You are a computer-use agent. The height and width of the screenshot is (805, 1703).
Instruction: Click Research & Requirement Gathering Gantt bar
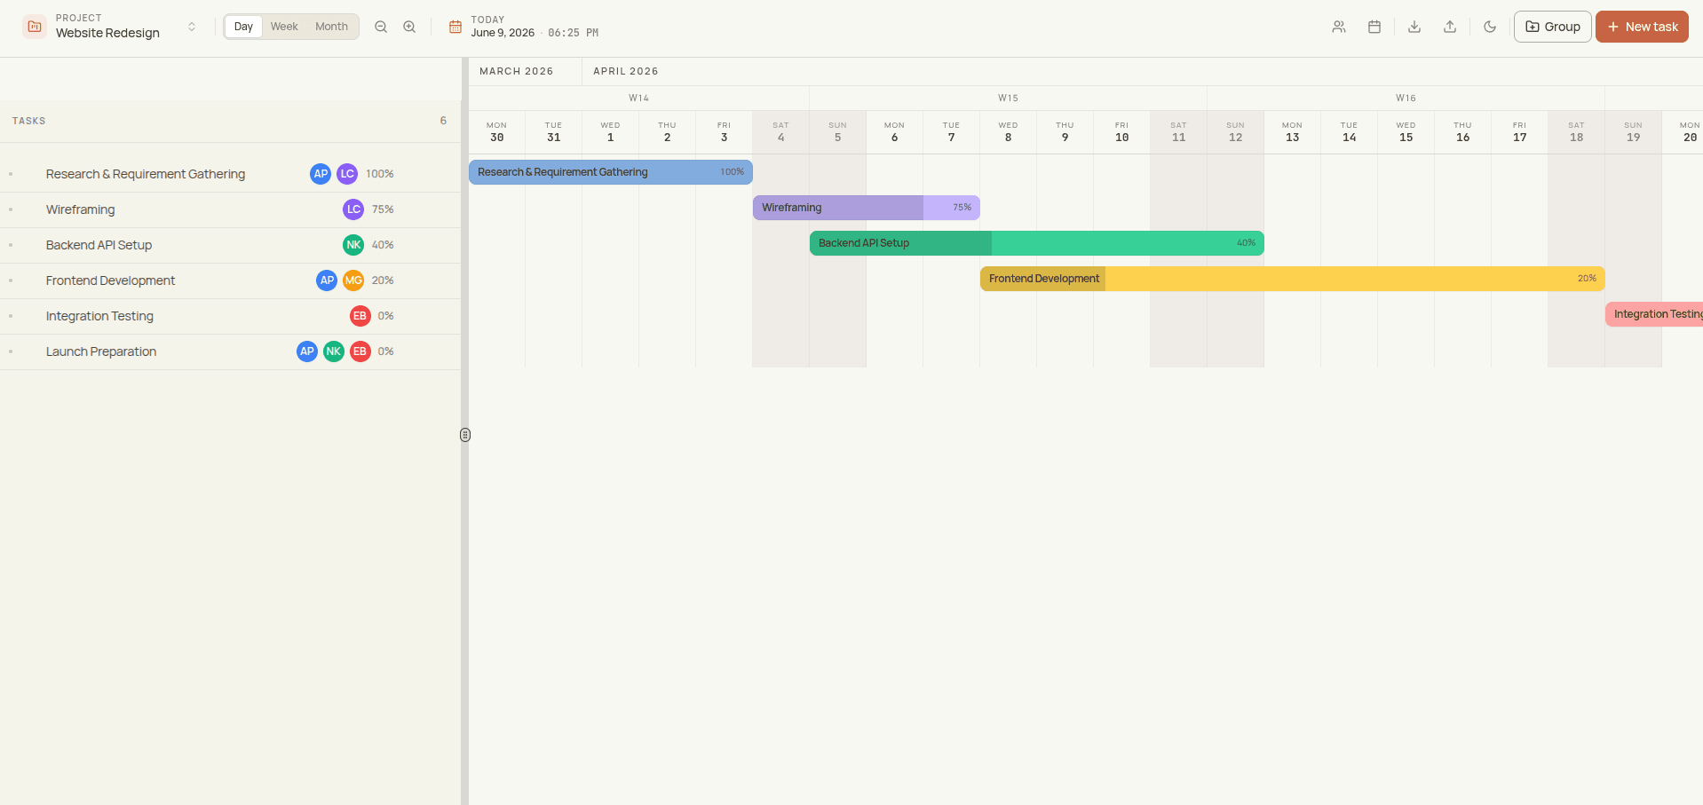click(x=611, y=172)
